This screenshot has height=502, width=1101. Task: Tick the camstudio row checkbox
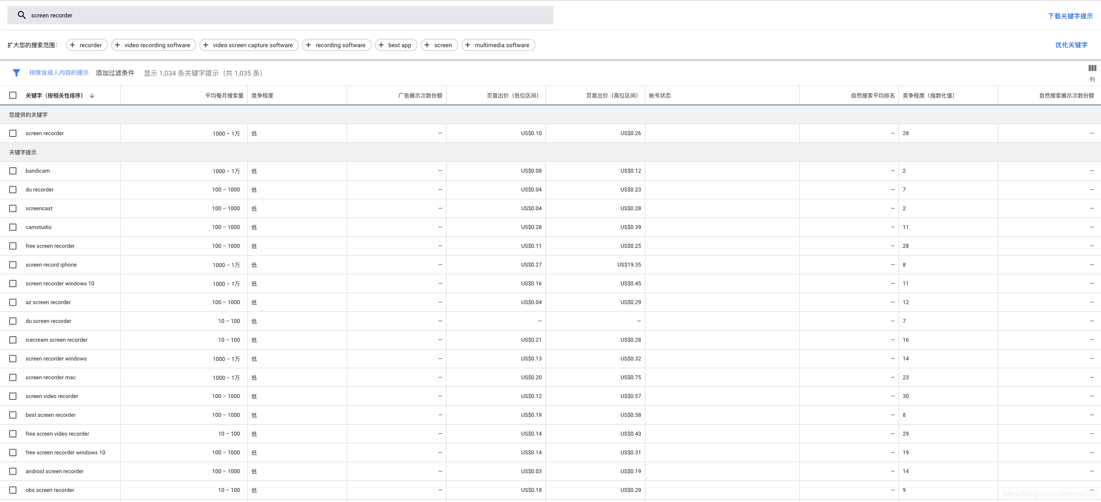(x=13, y=227)
